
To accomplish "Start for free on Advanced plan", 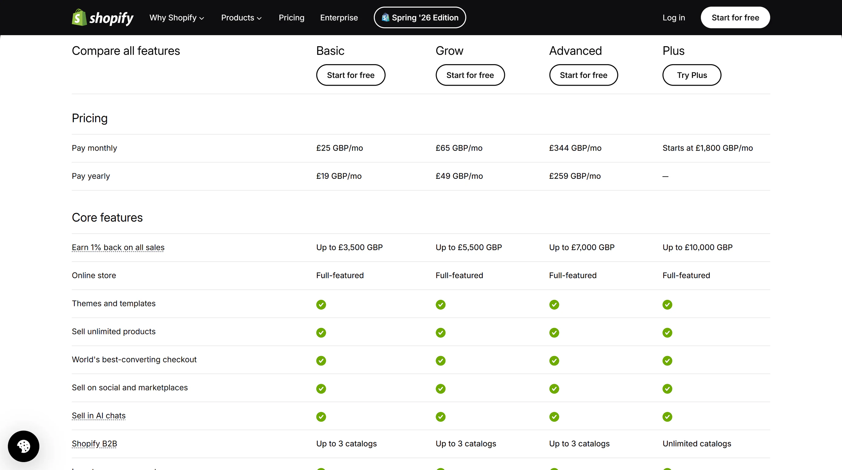I will click(x=583, y=75).
